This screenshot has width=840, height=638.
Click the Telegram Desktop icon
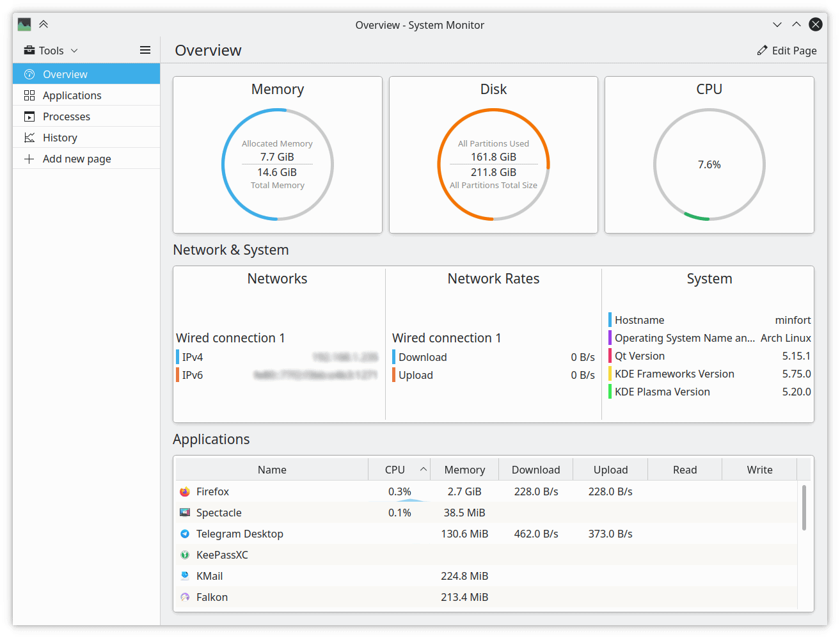click(185, 534)
